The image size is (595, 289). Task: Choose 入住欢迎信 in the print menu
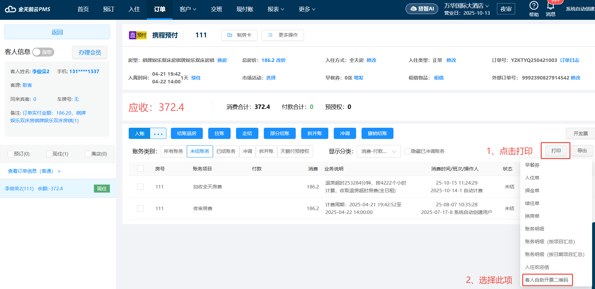pyautogui.click(x=537, y=267)
